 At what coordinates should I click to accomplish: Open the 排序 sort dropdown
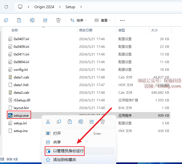[78, 20]
